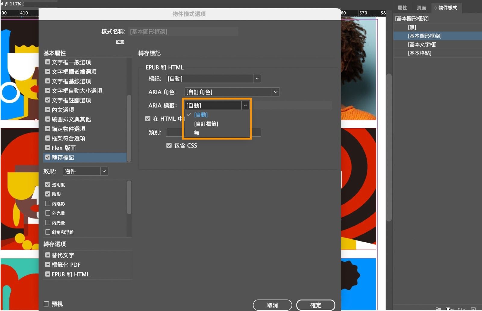Screen dimensions: 482x311
Task: Click the 基本屬性 list scrollbar
Action: click(x=129, y=128)
